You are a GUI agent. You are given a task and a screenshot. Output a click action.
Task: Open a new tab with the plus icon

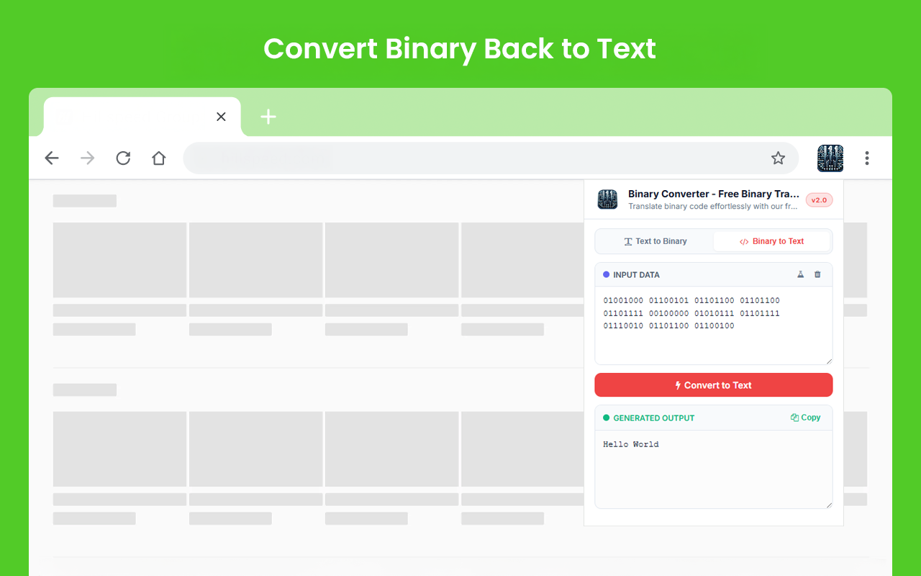(268, 117)
